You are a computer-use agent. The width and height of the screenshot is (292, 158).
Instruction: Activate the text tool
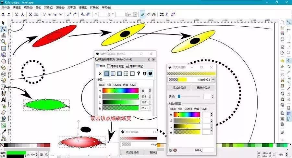(x=3, y=99)
